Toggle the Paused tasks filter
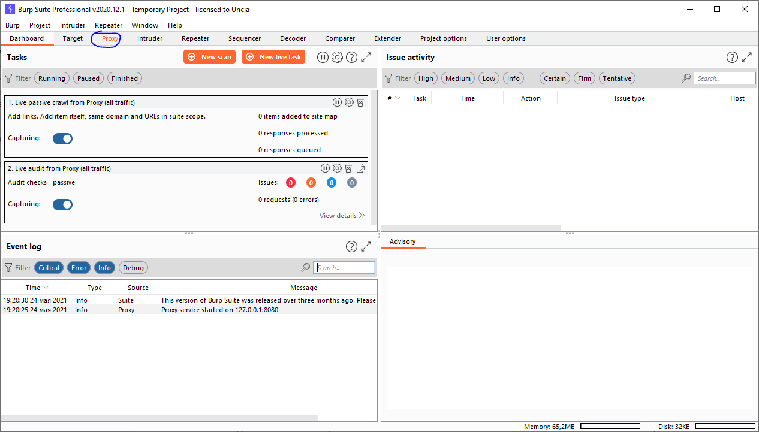The height and width of the screenshot is (432, 759). 88,78
